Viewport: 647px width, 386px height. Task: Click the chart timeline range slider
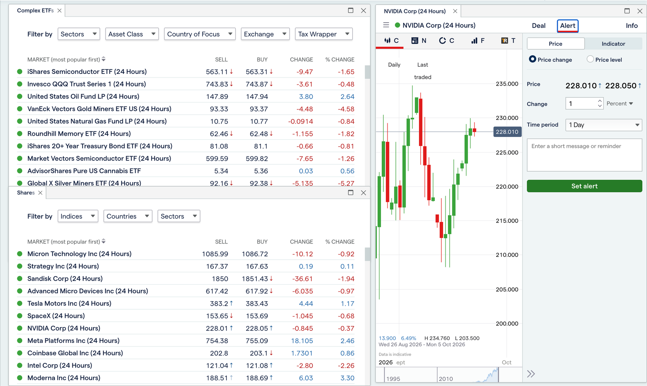click(x=449, y=375)
